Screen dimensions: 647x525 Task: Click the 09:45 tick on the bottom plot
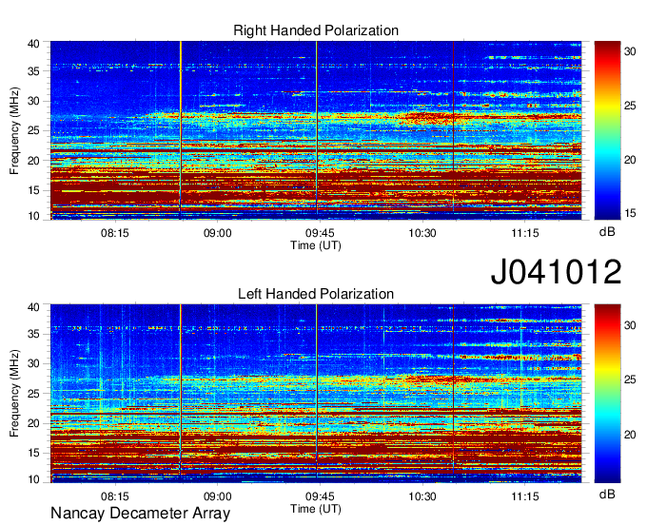point(320,496)
